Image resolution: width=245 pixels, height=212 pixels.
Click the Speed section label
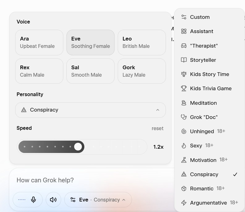[x=24, y=128]
